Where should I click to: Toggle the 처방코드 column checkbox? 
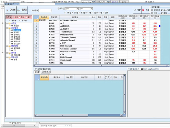click(152, 10)
